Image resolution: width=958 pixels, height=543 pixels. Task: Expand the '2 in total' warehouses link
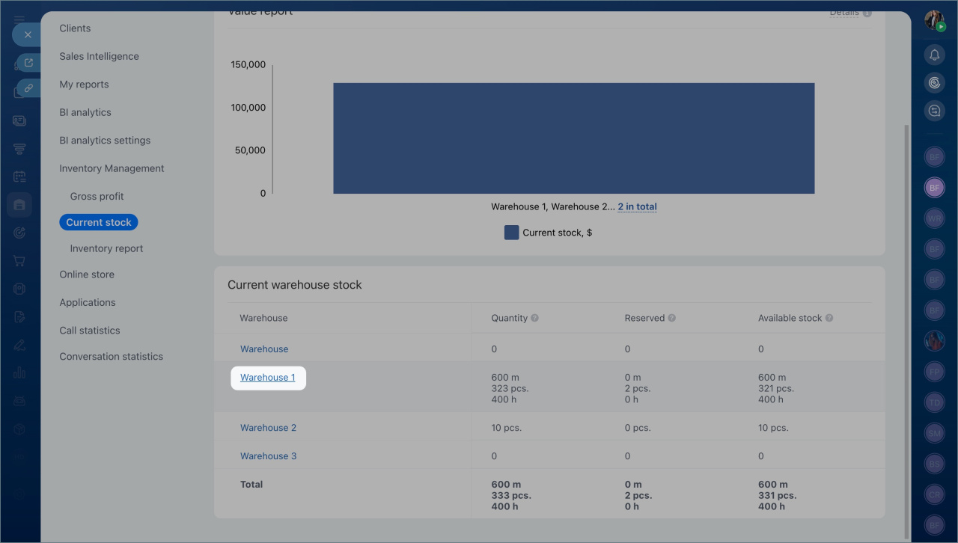tap(637, 206)
